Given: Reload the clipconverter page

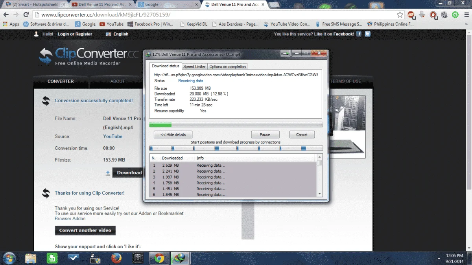Looking at the screenshot, I should click(26, 15).
